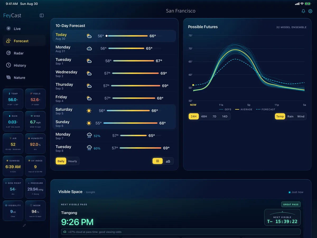
Task: Click the Nature spiral icon
Action: [x=8, y=77]
